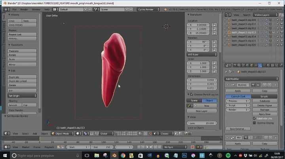The height and width of the screenshot is (159, 285).
Task: Select the Catmull-Clark subdivision type
Action: pyautogui.click(x=238, y=96)
